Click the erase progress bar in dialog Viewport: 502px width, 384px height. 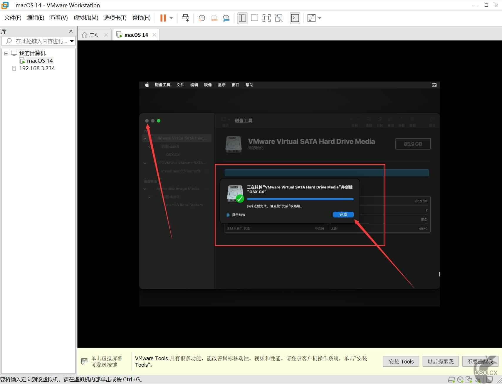coord(300,199)
